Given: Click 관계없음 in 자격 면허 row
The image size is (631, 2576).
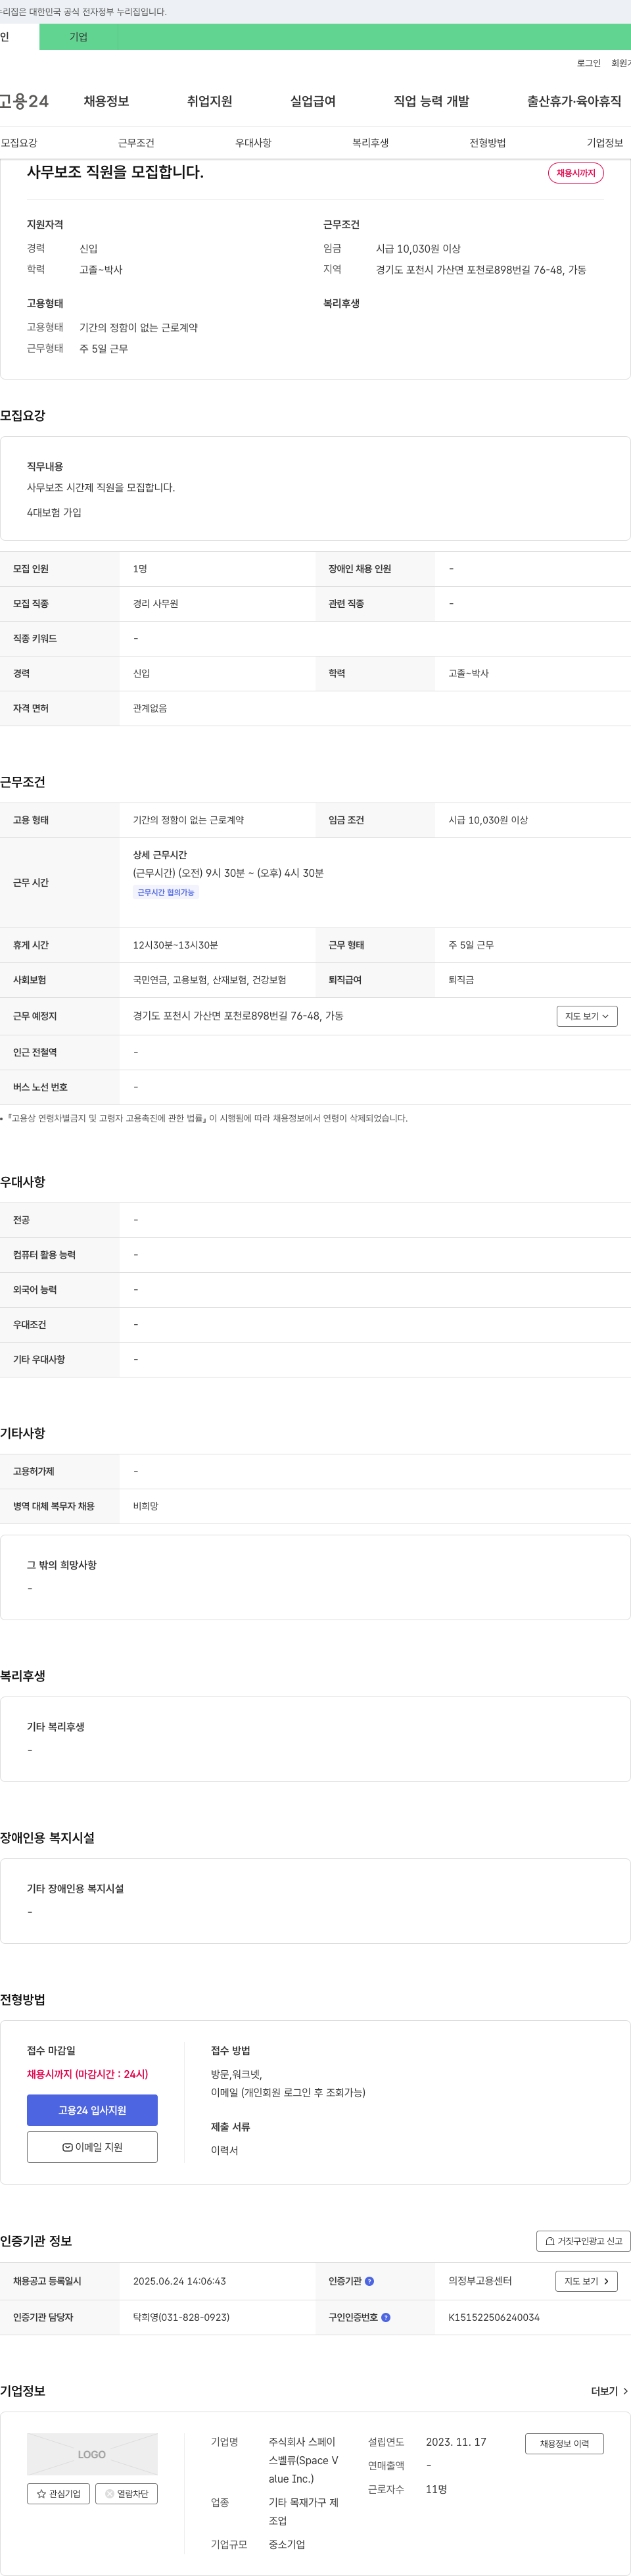Looking at the screenshot, I should [x=150, y=708].
